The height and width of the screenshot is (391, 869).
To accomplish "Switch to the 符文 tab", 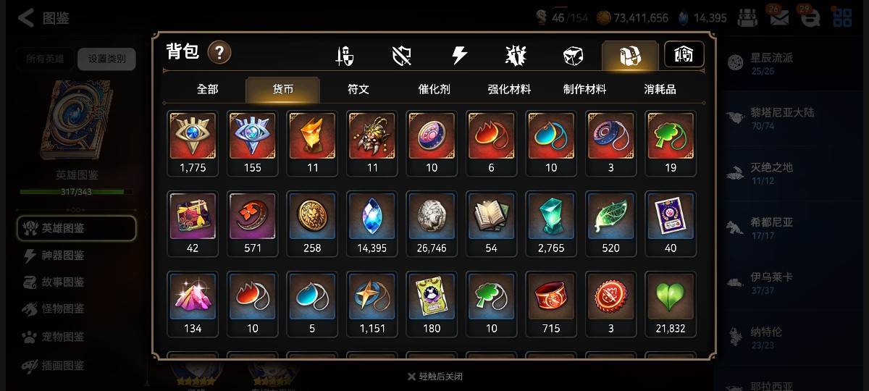I will coord(358,89).
